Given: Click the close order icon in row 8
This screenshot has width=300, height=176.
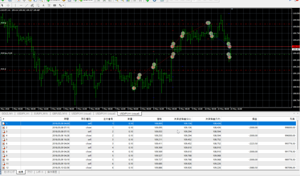Looking at the screenshot, I should 4,152.
